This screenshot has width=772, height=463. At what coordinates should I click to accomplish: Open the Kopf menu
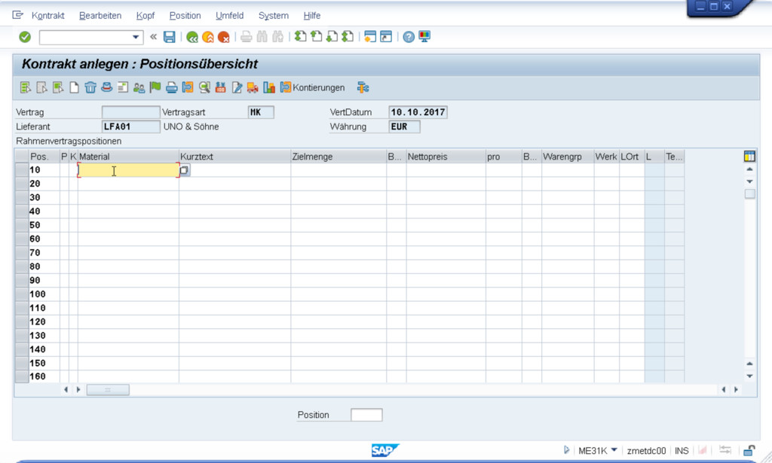[146, 16]
